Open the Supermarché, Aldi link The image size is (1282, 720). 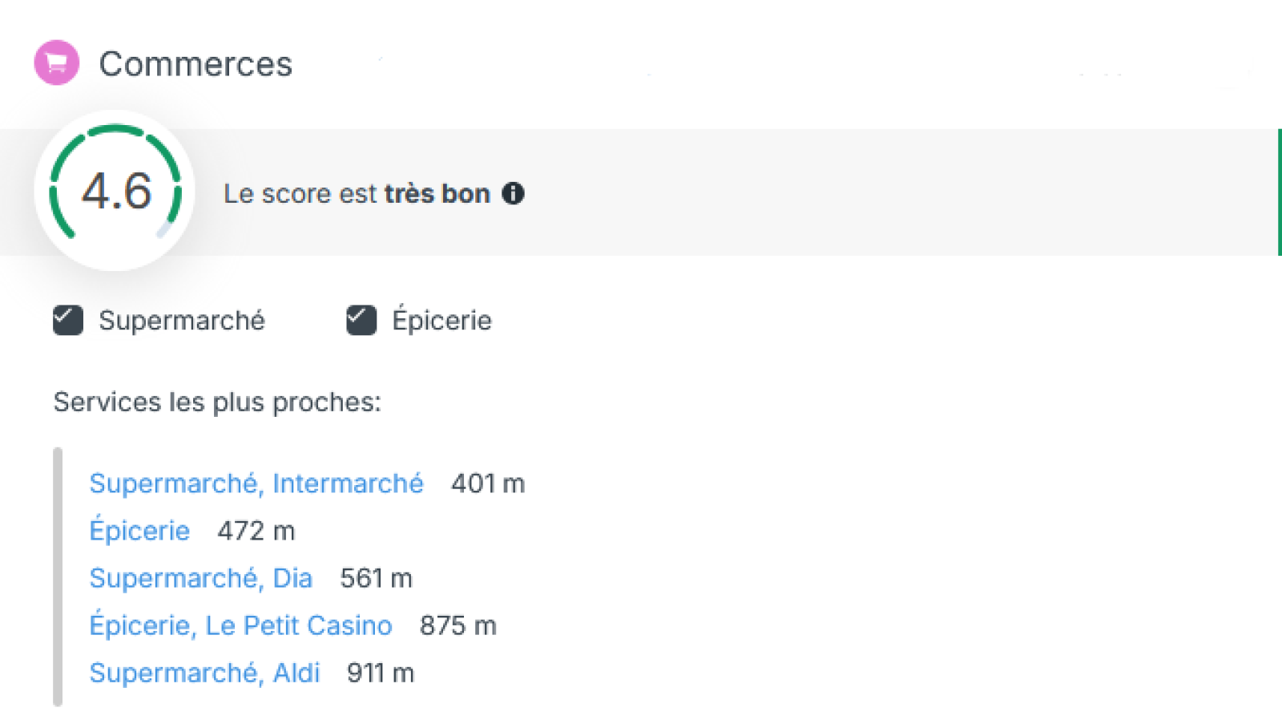coord(204,673)
